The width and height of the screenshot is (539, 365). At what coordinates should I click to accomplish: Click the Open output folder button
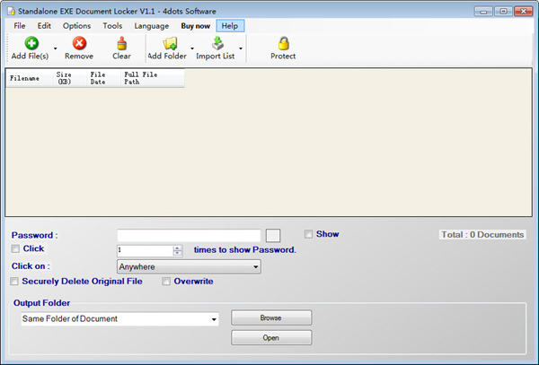[x=271, y=337]
